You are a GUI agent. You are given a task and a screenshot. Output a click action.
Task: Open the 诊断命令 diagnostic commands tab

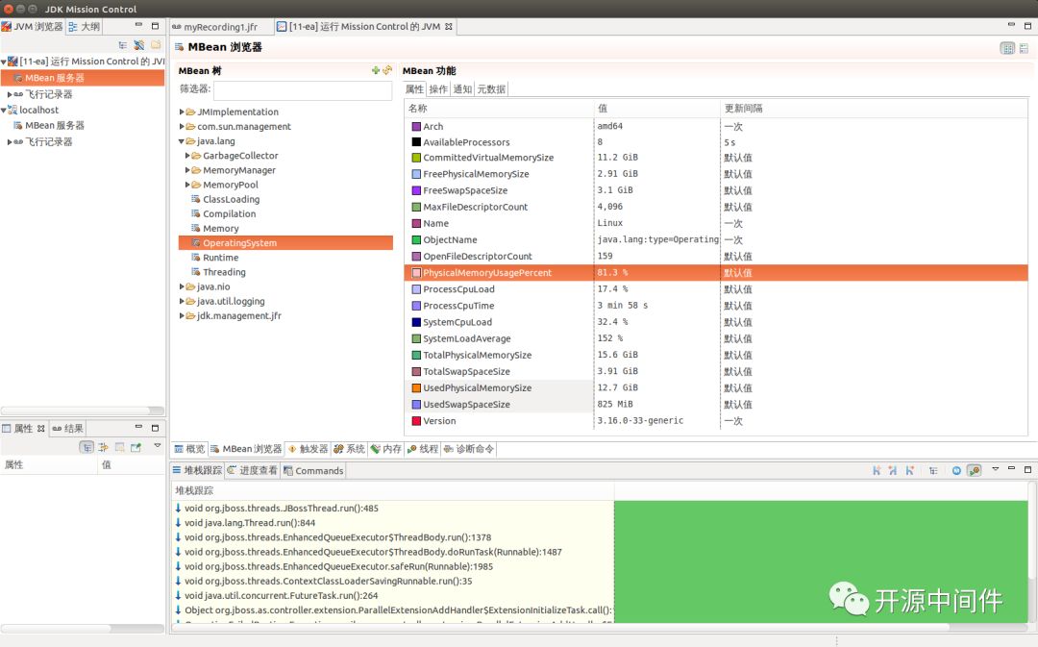tap(469, 449)
